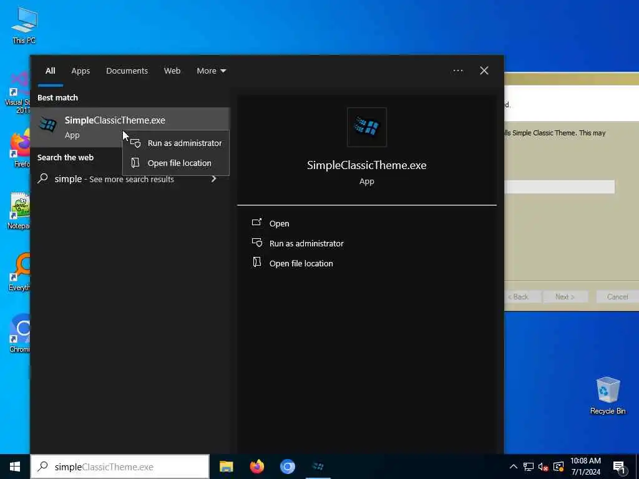Expand the 'simple' web search results arrow
Viewport: 639px width, 479px height.
click(x=213, y=179)
